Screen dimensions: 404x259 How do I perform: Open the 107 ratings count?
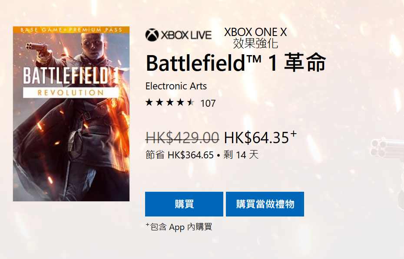(208, 103)
